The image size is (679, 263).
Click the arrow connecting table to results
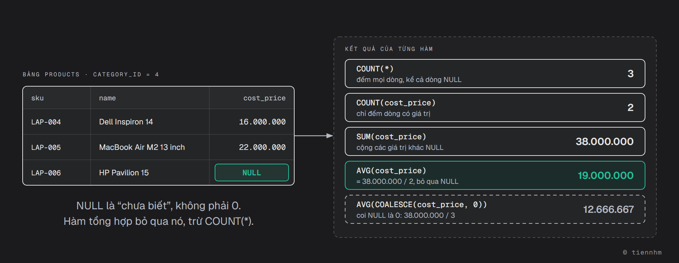click(314, 136)
